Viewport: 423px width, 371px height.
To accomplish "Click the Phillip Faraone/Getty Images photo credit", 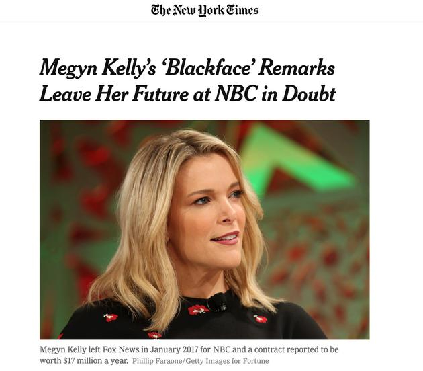I will [199, 362].
